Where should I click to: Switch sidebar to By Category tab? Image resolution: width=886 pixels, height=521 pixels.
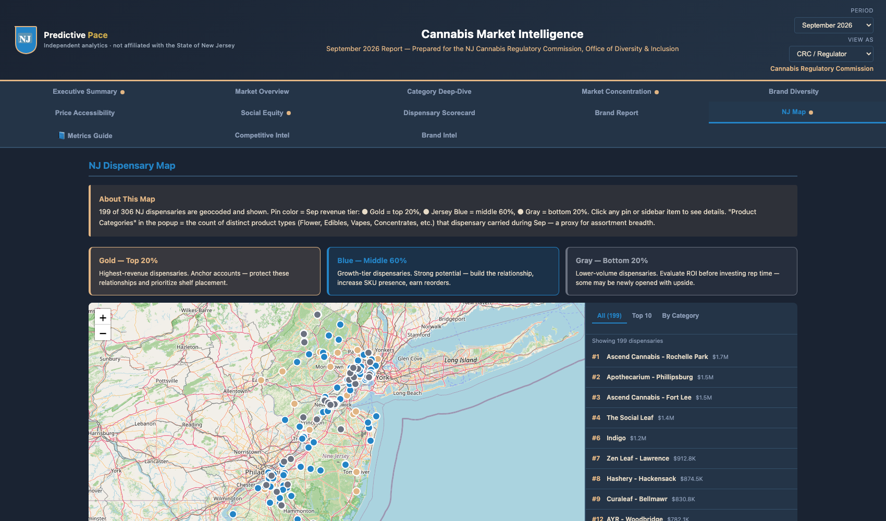pos(680,316)
